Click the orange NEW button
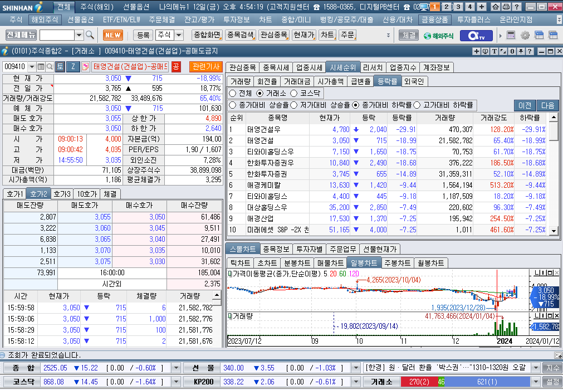The height and width of the screenshot is (390, 563). tap(112, 35)
